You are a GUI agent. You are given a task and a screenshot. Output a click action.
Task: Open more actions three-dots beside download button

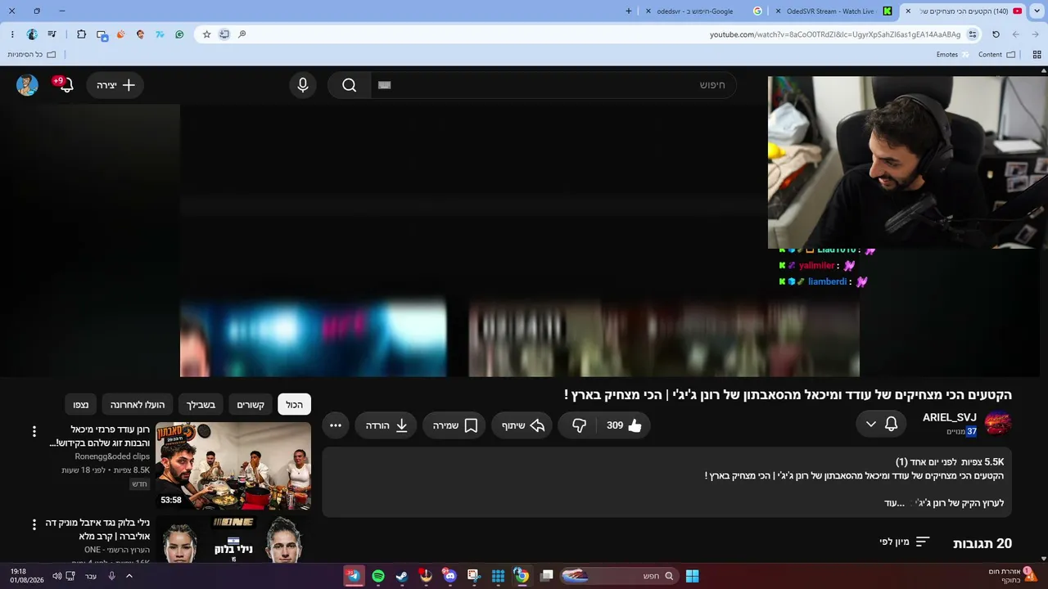coord(336,425)
